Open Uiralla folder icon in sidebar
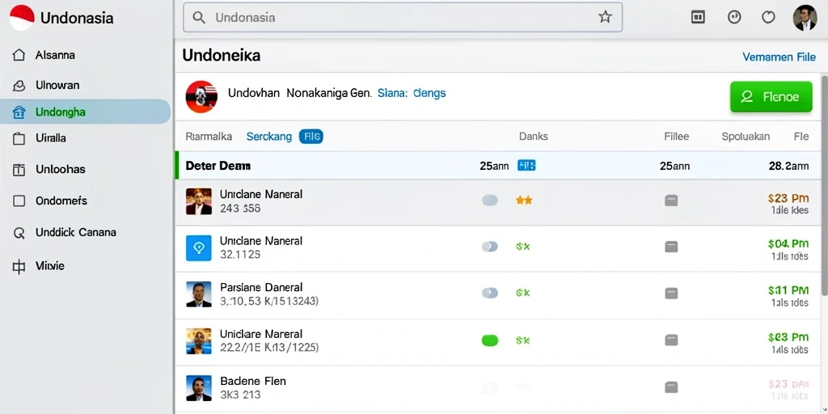This screenshot has height=414, width=828. tap(19, 138)
